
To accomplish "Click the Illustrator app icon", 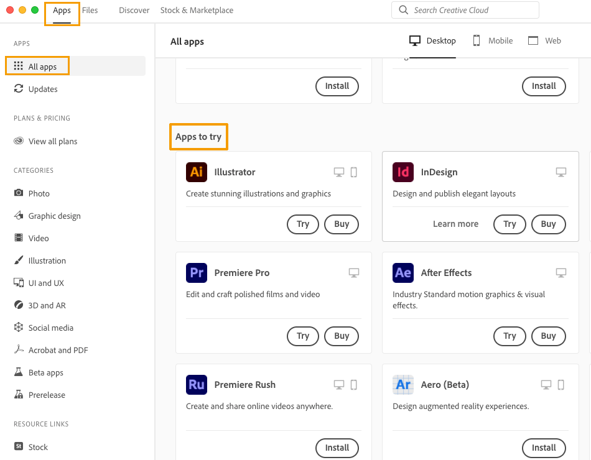I will point(197,172).
